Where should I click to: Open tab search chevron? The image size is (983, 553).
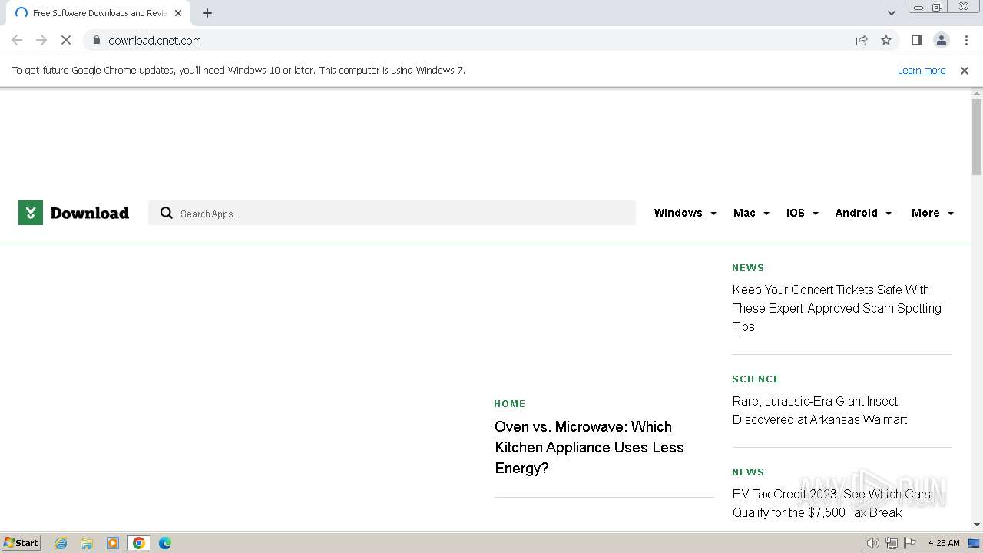coord(891,13)
